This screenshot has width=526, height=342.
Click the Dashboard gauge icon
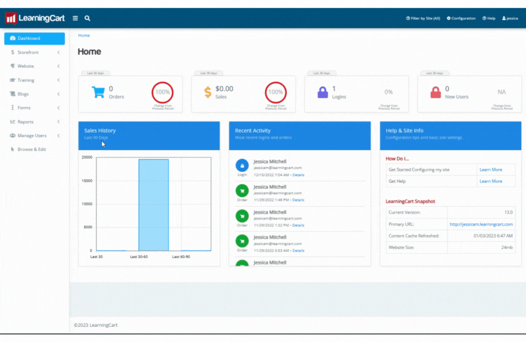[x=13, y=38]
